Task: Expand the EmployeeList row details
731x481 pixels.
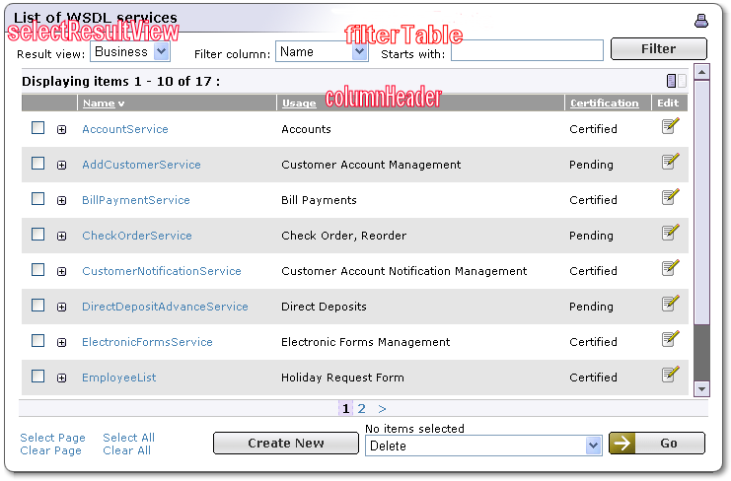Action: 61,378
